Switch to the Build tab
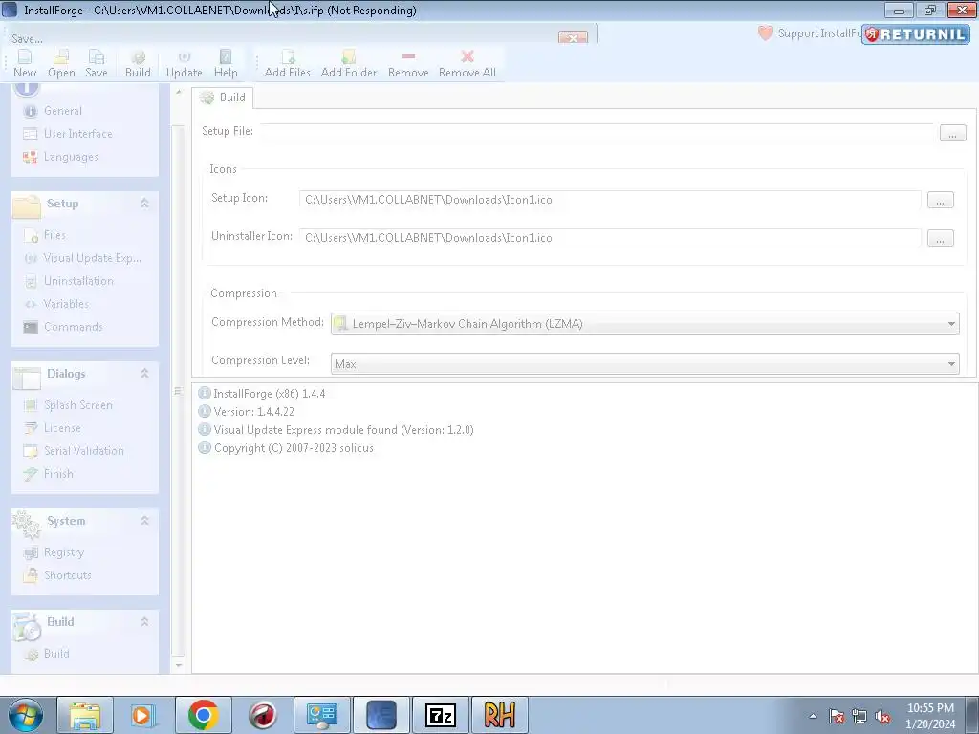Image resolution: width=979 pixels, height=734 pixels. (x=223, y=97)
